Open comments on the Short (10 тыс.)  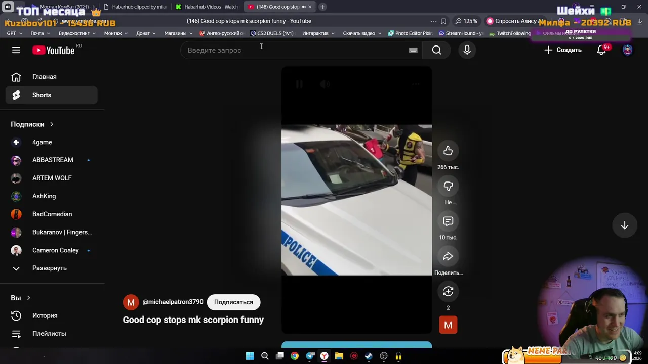448,221
